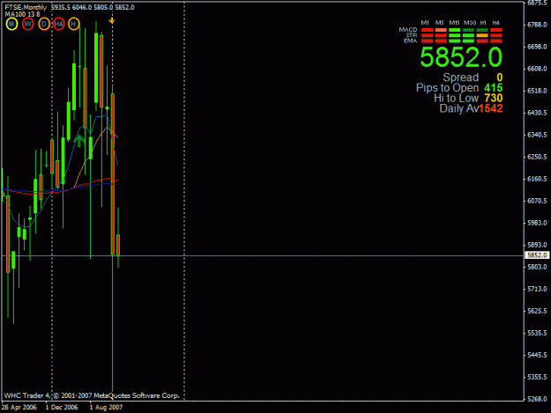
Task: Click the EMA row label
Action: (411, 41)
